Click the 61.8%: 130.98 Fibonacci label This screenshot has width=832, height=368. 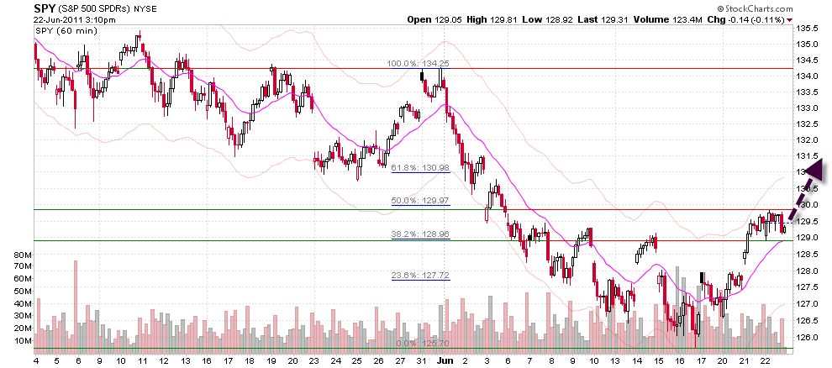pos(420,168)
